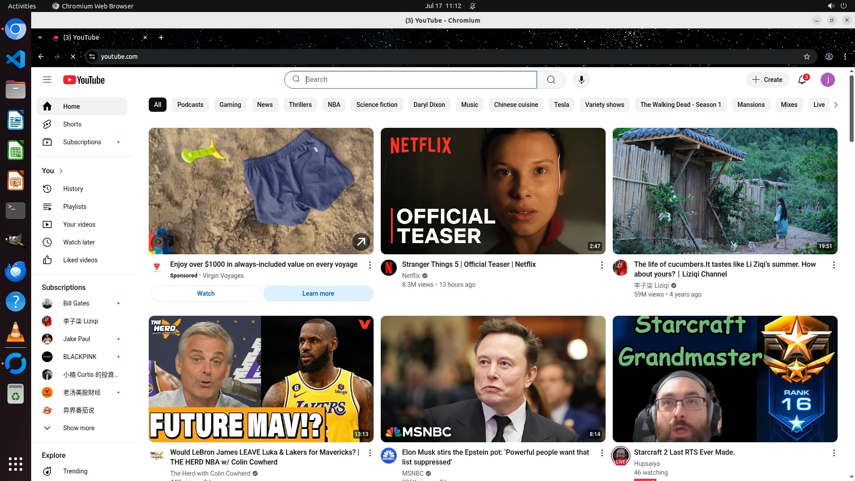
Task: Bookmark page with the star icon
Action: click(x=806, y=57)
